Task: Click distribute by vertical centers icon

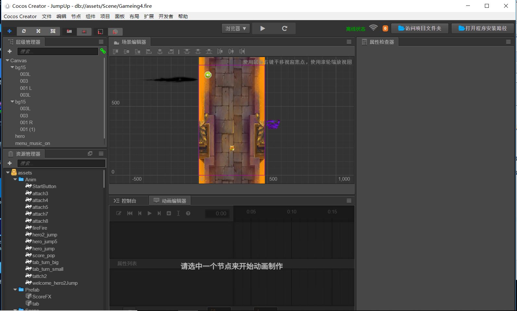Action: pyautogui.click(x=198, y=51)
